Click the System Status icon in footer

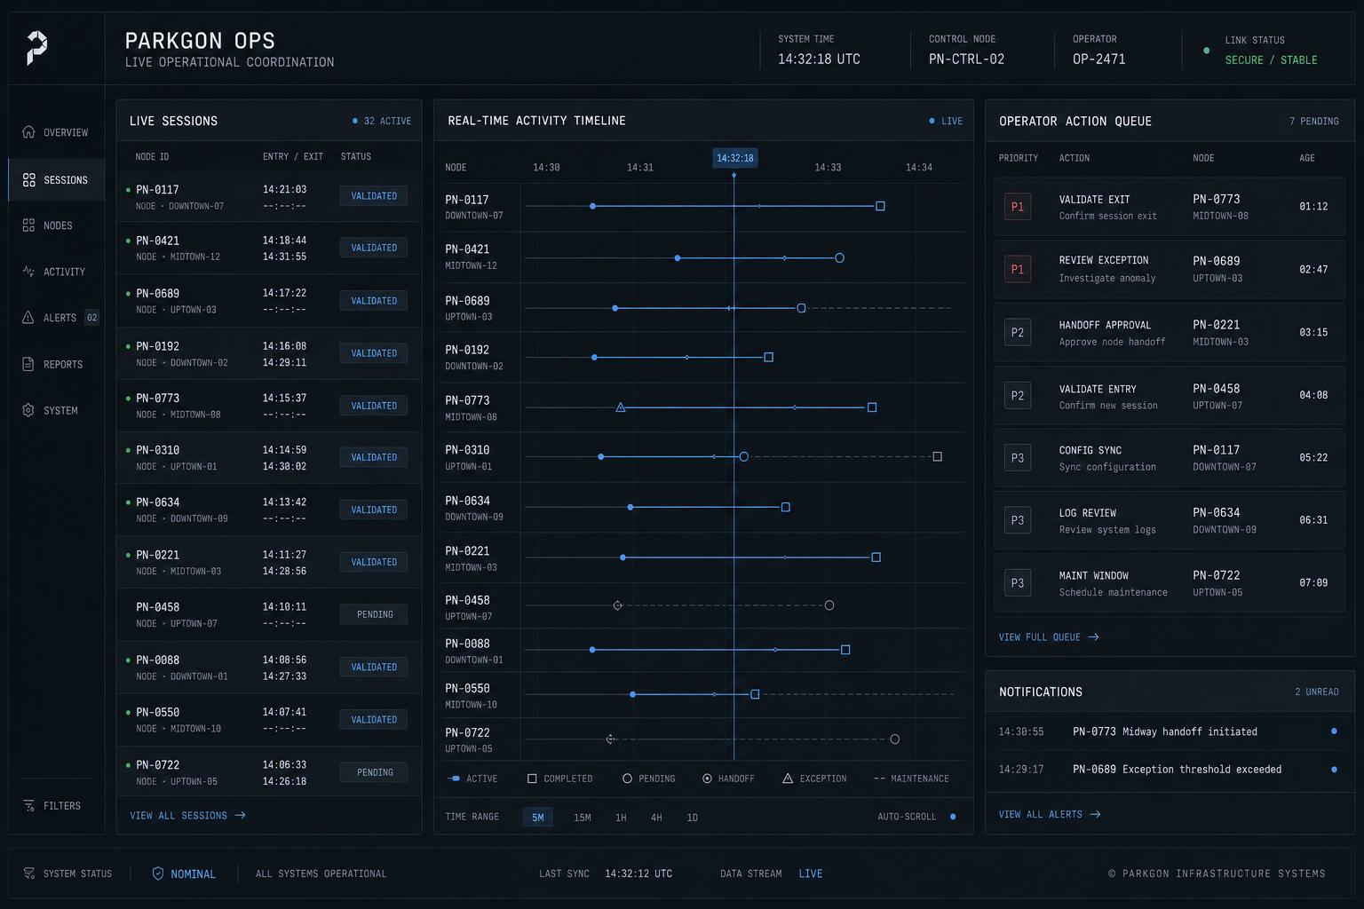28,873
